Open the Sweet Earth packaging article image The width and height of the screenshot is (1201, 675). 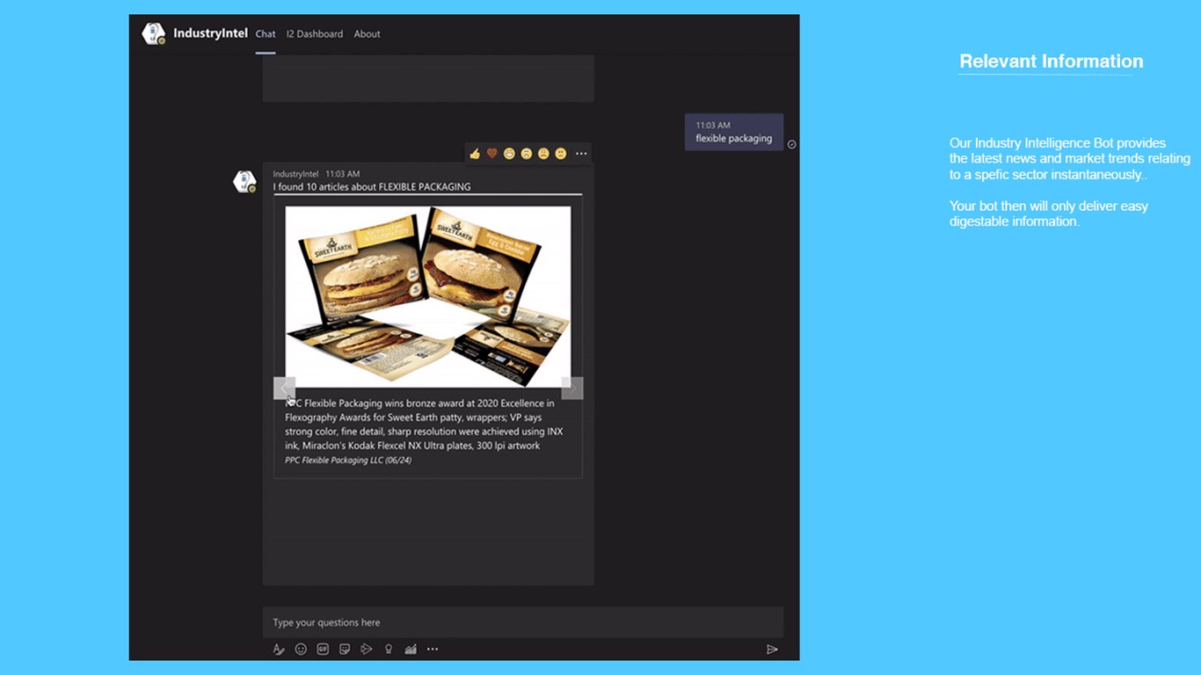click(x=428, y=296)
